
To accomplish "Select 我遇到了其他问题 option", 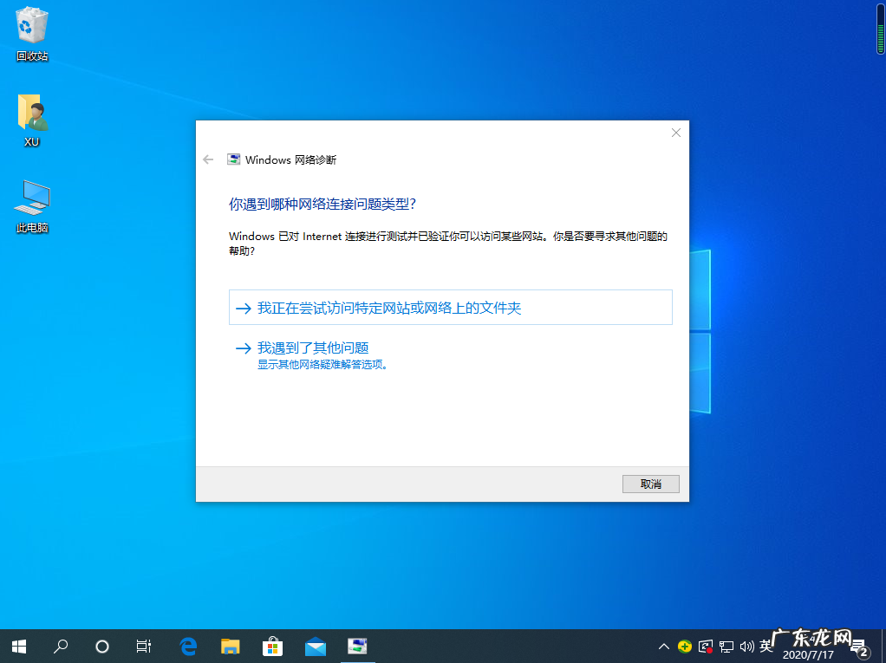I will pos(314,348).
